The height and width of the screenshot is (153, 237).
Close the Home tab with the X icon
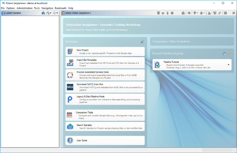point(234,13)
